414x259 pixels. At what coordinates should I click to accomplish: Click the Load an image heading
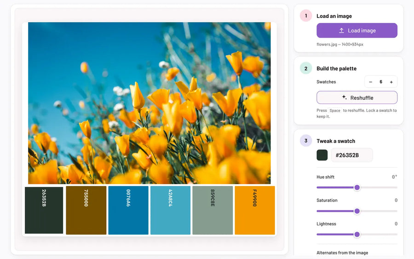[334, 16]
